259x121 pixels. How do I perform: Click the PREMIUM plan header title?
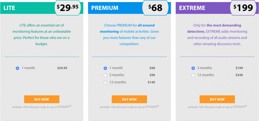(105, 8)
